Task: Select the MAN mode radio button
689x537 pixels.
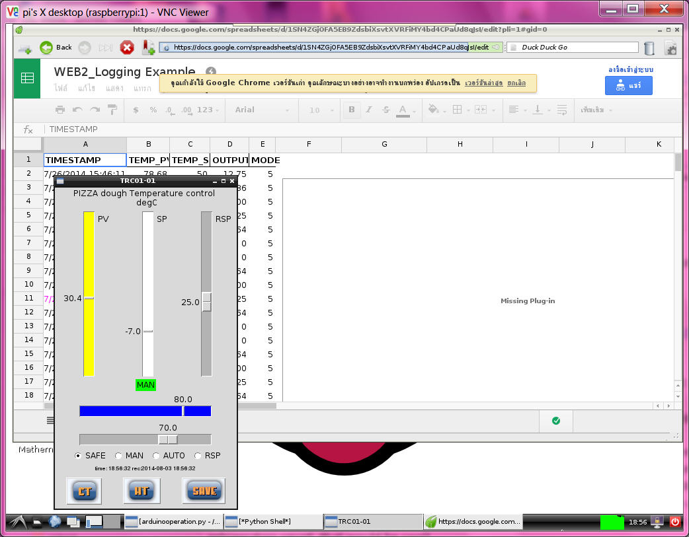Action: tap(119, 456)
